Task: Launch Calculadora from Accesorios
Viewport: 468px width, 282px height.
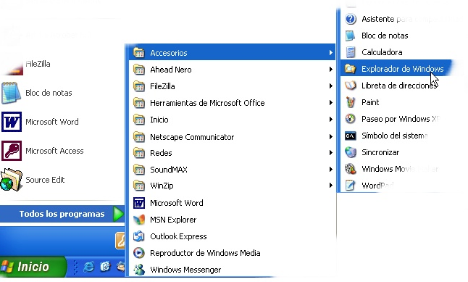Action: (x=382, y=53)
